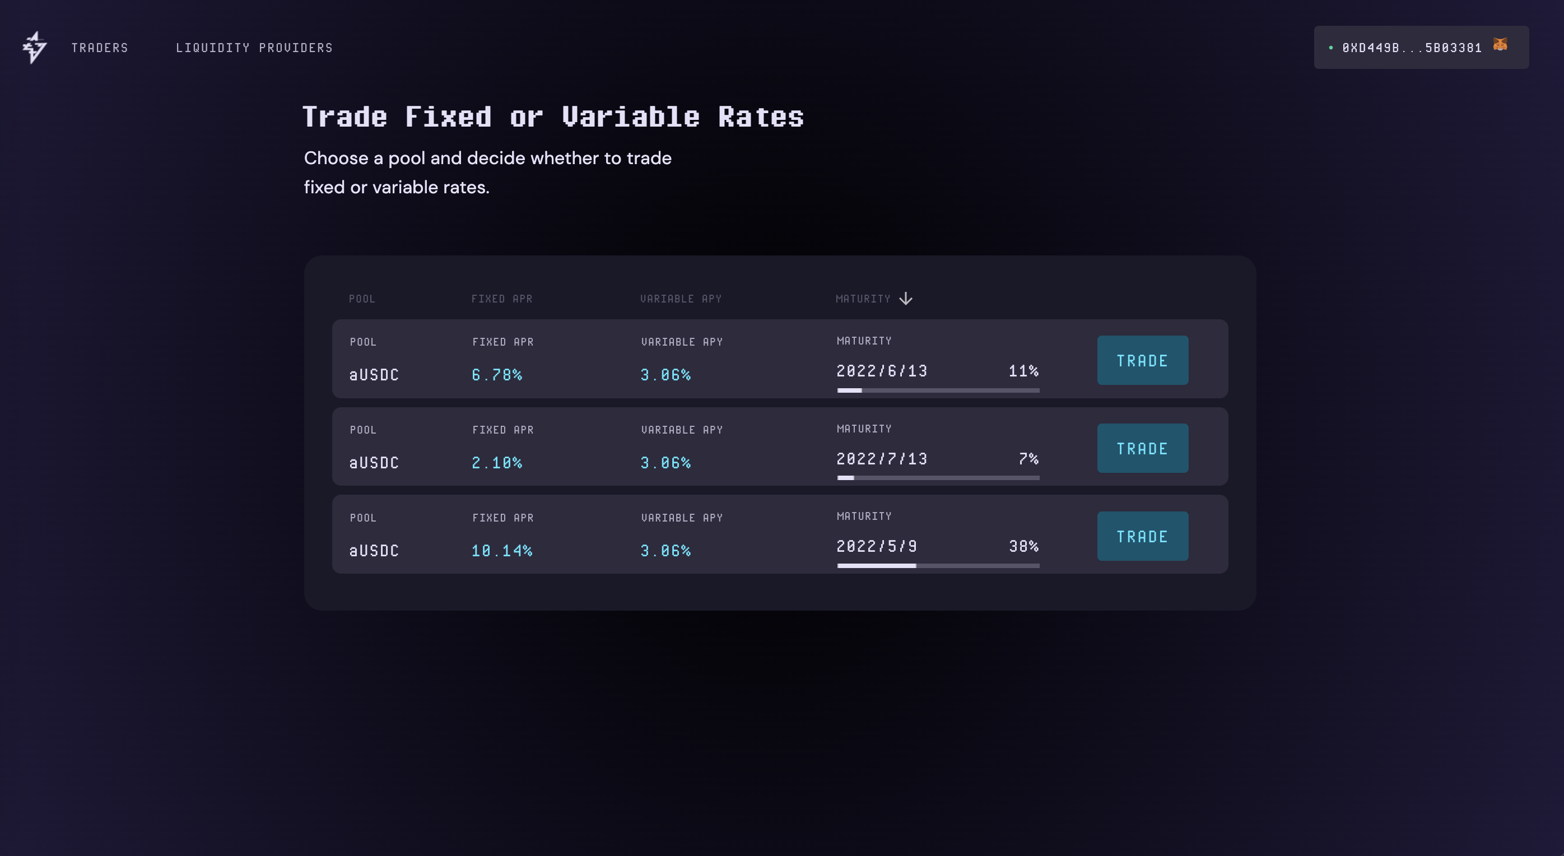Open the Traders tab

[x=100, y=48]
